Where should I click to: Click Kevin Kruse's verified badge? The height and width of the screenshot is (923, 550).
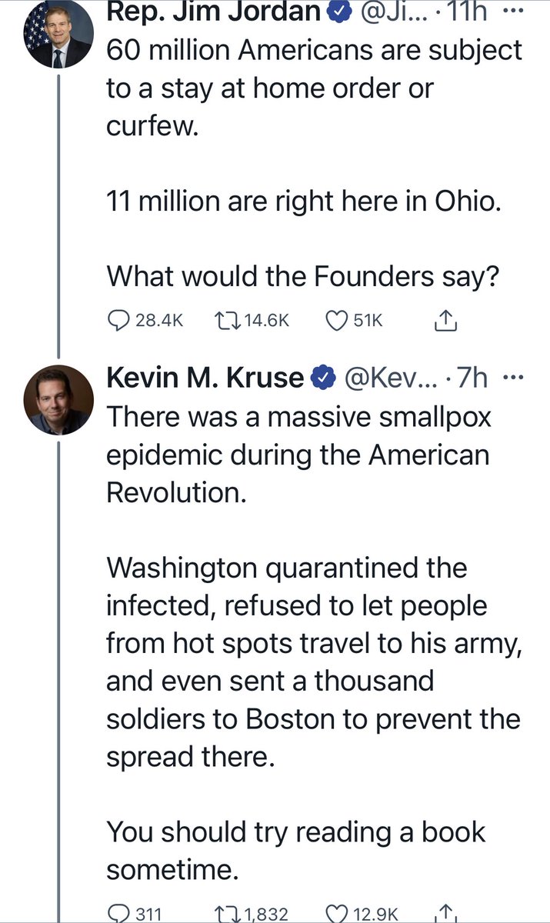(322, 378)
